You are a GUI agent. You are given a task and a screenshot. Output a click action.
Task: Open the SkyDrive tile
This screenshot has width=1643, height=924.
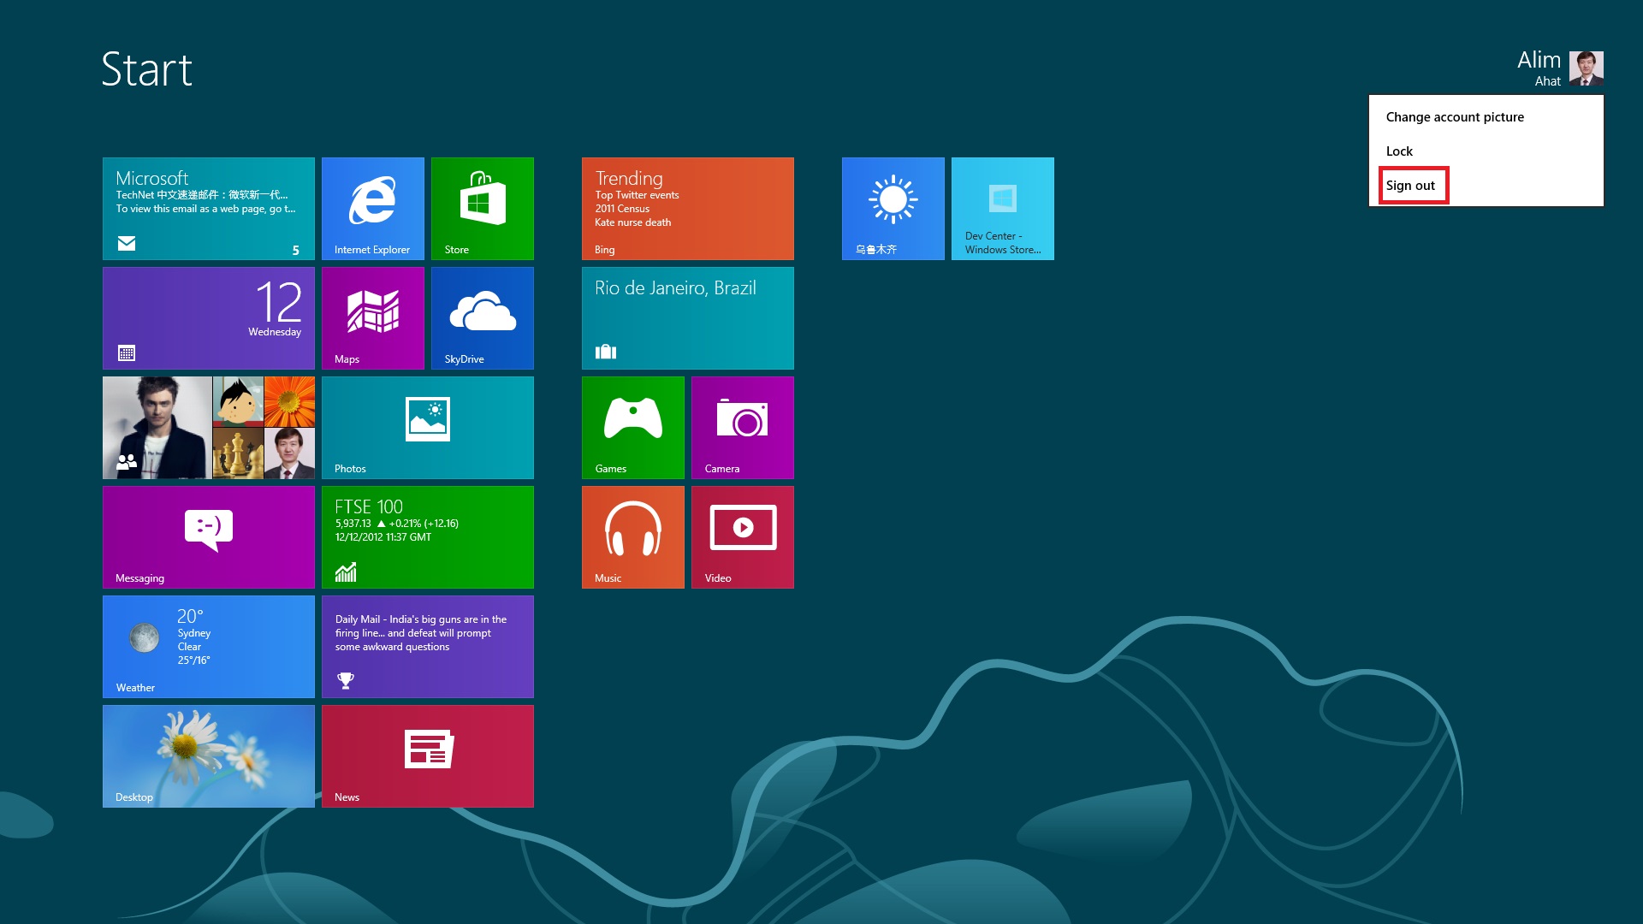pos(482,317)
